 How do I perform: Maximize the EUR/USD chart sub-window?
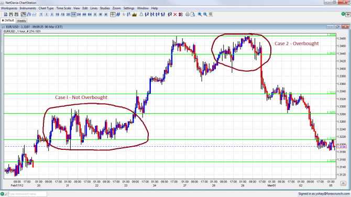tap(337, 27)
